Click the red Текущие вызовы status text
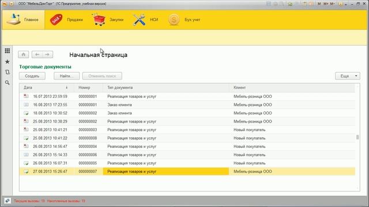Screen dimensions: 369x207 [x=29, y=201]
